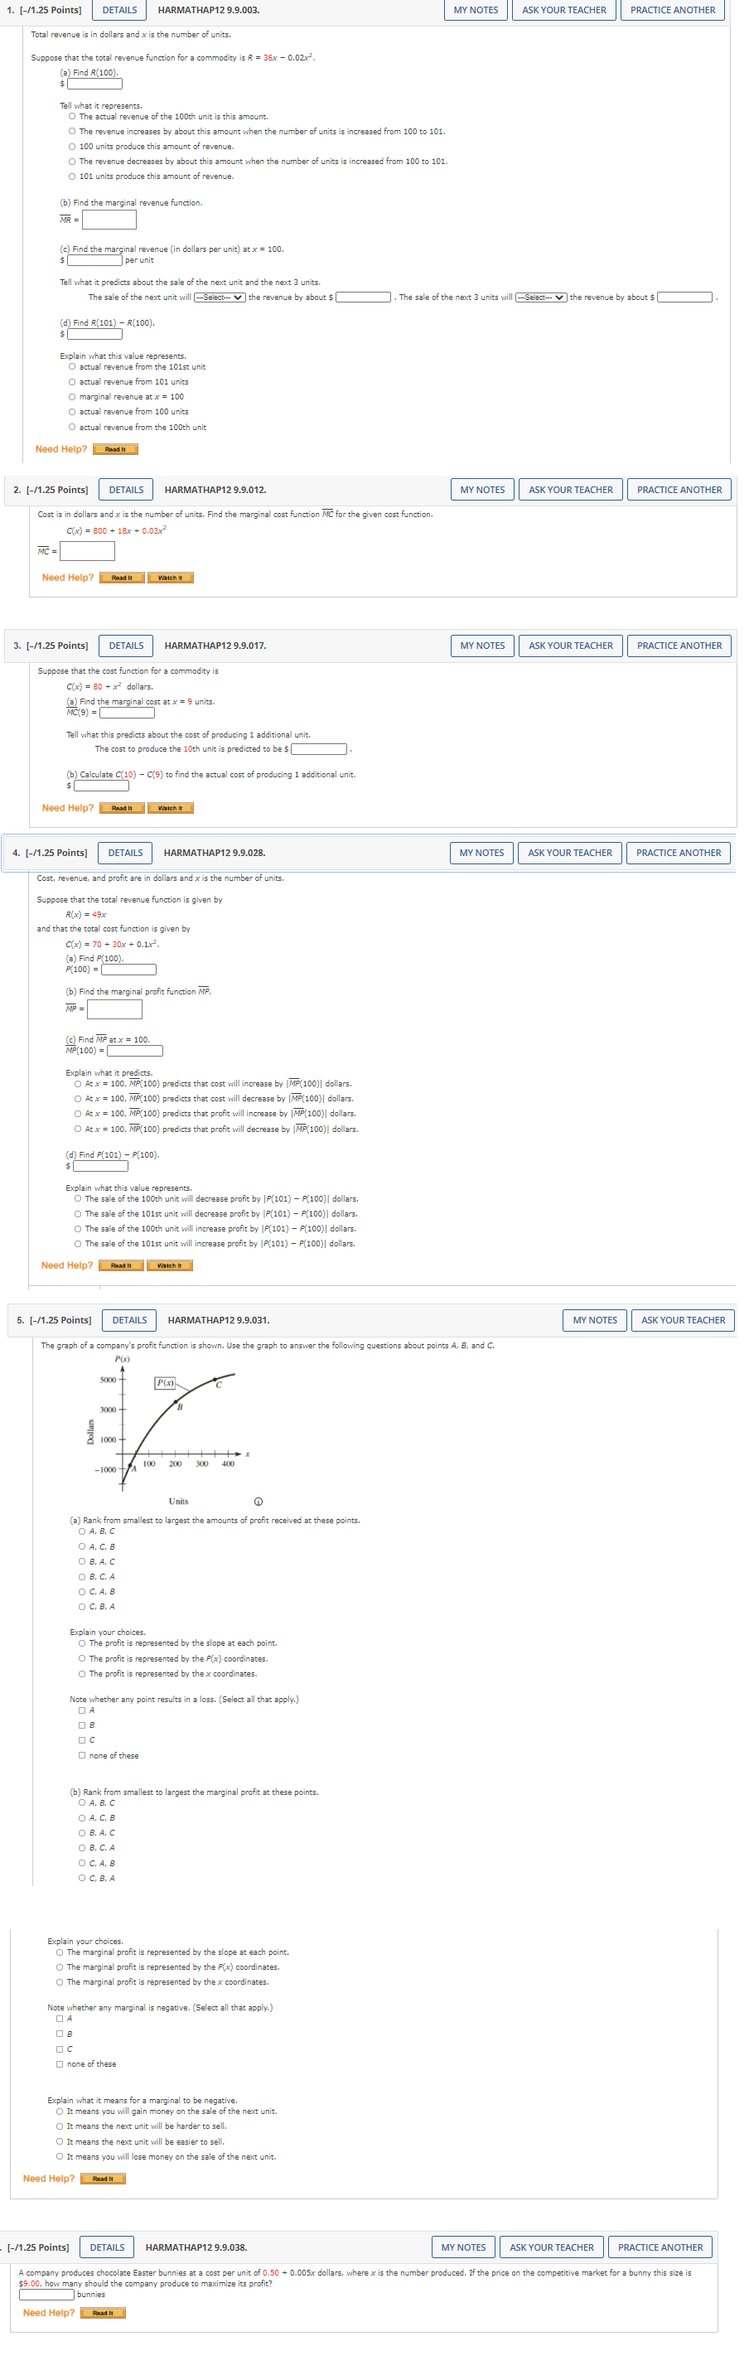The image size is (749, 2380).
Task: Click question code 'HARMATHAP12 9.9.031.'
Action: (x=219, y=1320)
